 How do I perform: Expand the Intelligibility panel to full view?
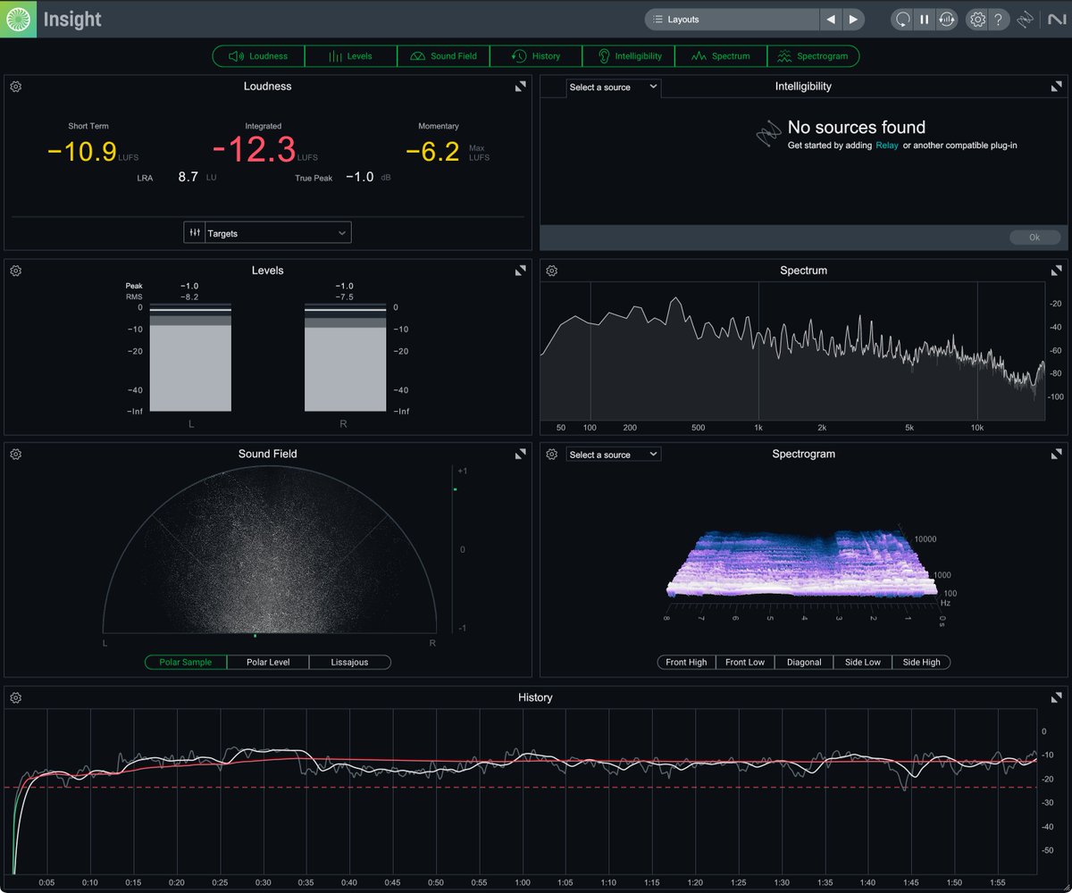pos(1057,87)
